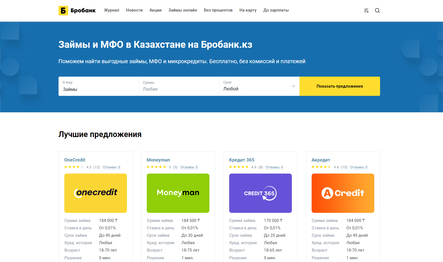Click the Бробанк logo icon
This screenshot has height=262, width=443.
[x=63, y=10]
